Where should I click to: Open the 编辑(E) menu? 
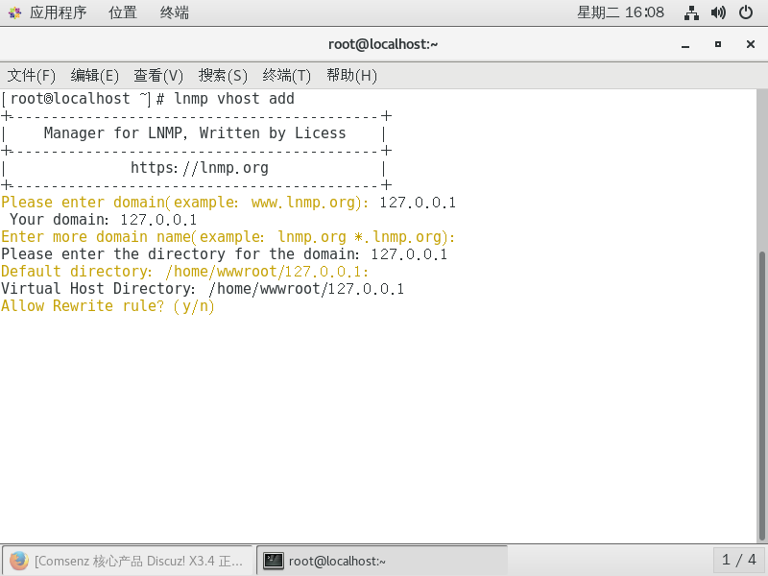[94, 76]
